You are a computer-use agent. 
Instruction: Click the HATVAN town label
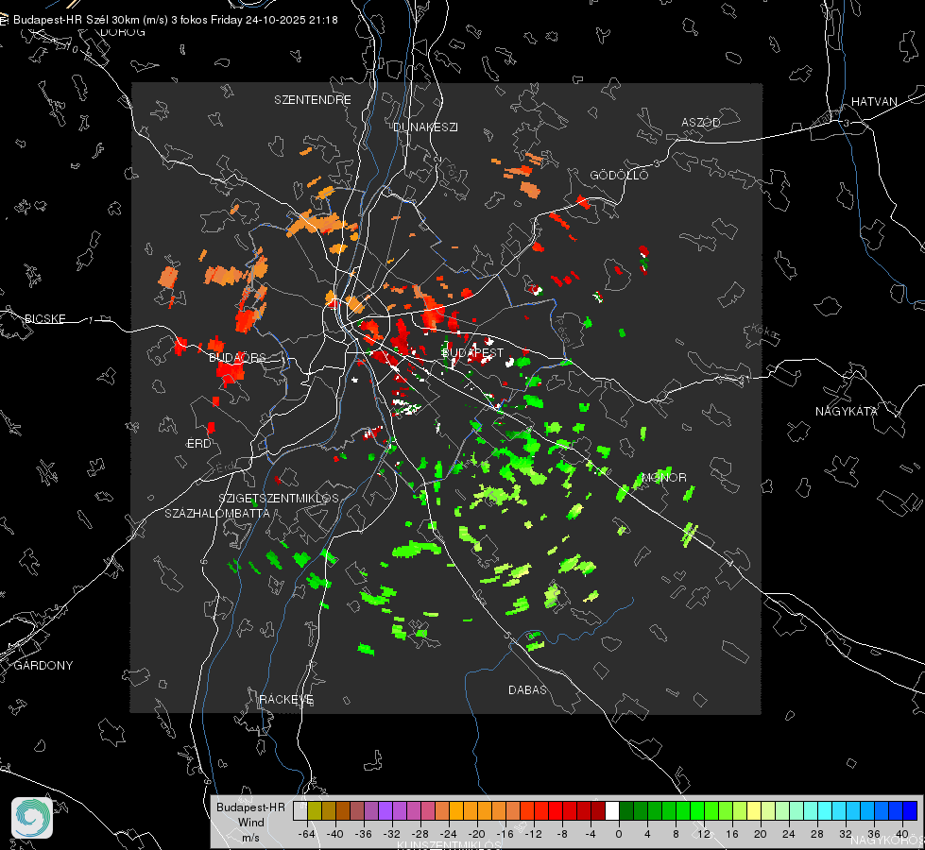(x=874, y=101)
